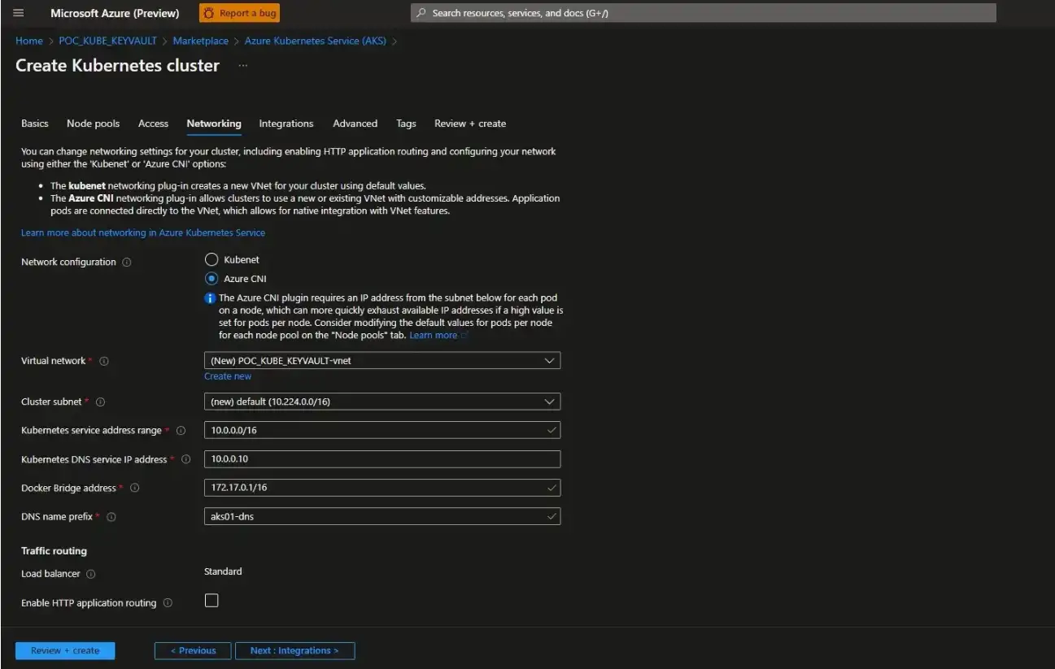Show info tooltip for Virtual network

104,361
